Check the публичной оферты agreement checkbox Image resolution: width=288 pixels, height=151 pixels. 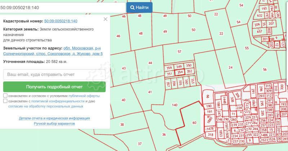(5, 96)
